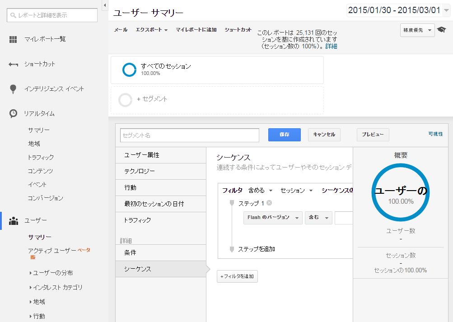The width and height of the screenshot is (453, 322).
Task: Select the 行動 segment category
Action: pos(161,188)
